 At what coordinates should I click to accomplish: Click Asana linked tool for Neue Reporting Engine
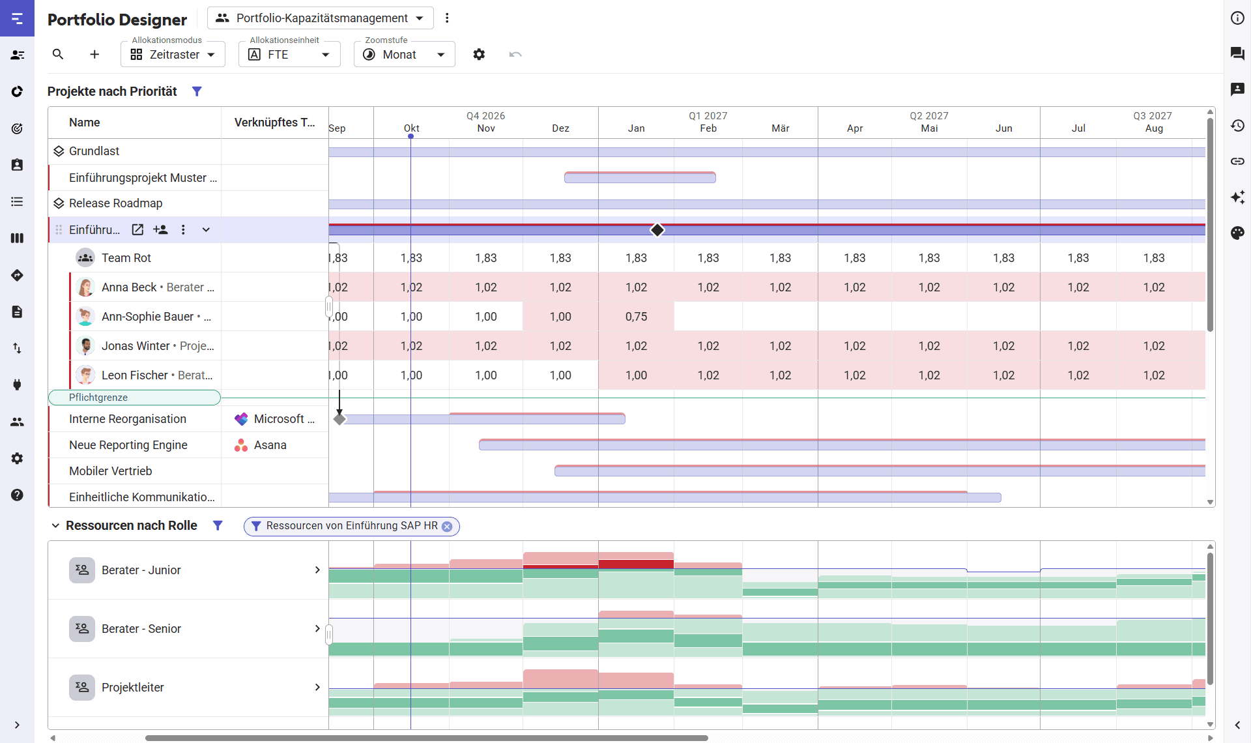coord(261,445)
